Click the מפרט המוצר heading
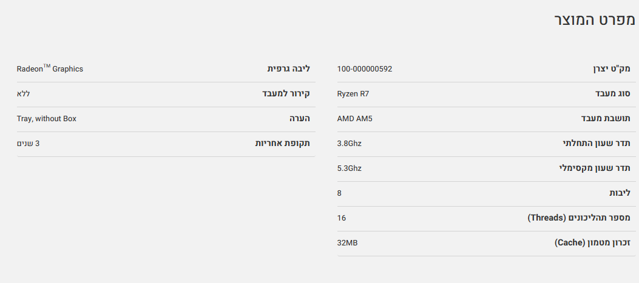 click(x=594, y=19)
